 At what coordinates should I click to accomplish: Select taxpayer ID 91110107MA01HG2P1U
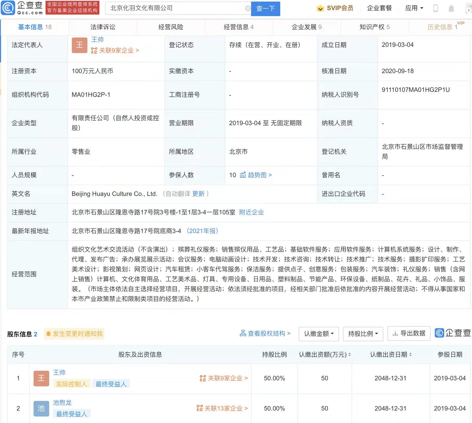[416, 90]
